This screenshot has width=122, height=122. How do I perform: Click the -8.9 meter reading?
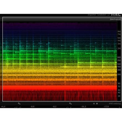pyautogui.click(x=32, y=106)
